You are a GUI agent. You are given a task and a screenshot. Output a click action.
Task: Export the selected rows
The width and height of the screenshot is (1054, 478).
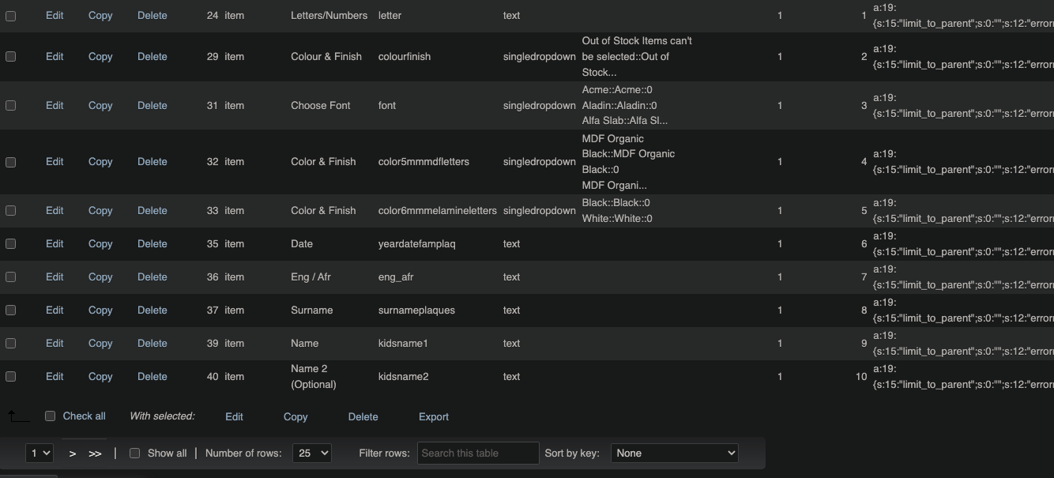[x=434, y=417]
